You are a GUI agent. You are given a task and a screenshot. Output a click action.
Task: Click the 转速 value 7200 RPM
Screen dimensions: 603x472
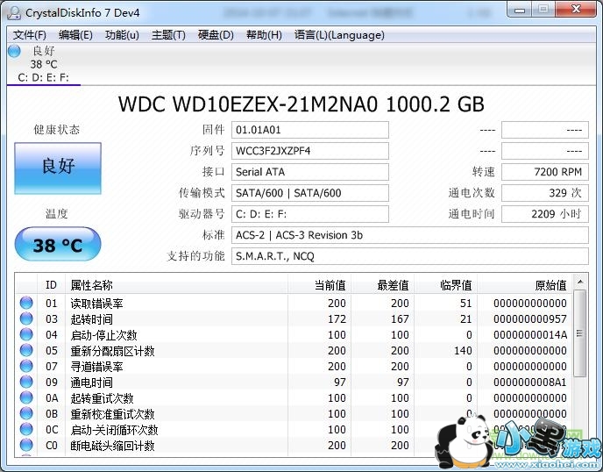tap(545, 172)
